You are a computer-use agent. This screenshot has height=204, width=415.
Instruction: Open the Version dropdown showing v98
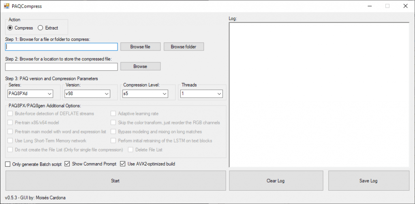[x=88, y=93]
